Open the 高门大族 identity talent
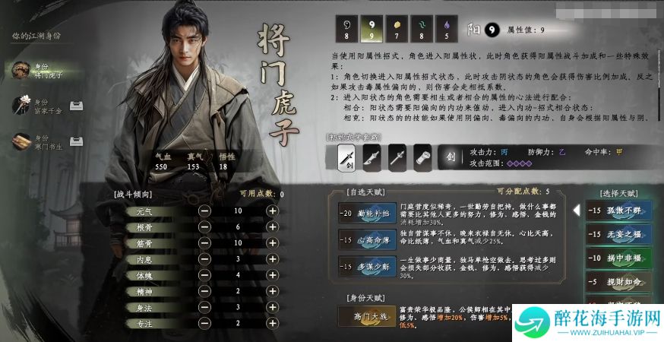 tap(367, 316)
